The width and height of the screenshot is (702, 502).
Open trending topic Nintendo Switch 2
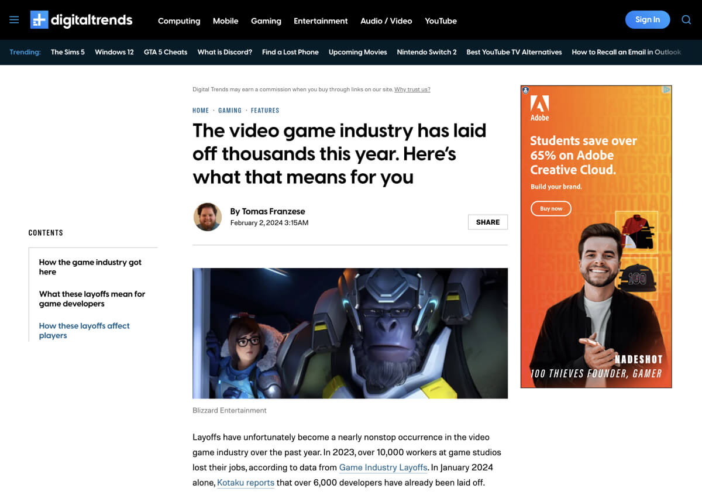point(426,52)
